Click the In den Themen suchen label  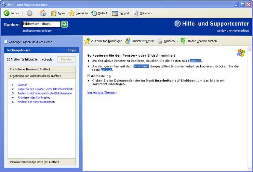point(202,41)
